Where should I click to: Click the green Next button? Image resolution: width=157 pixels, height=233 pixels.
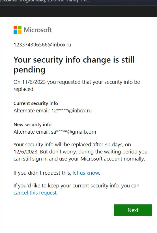pyautogui.click(x=133, y=210)
